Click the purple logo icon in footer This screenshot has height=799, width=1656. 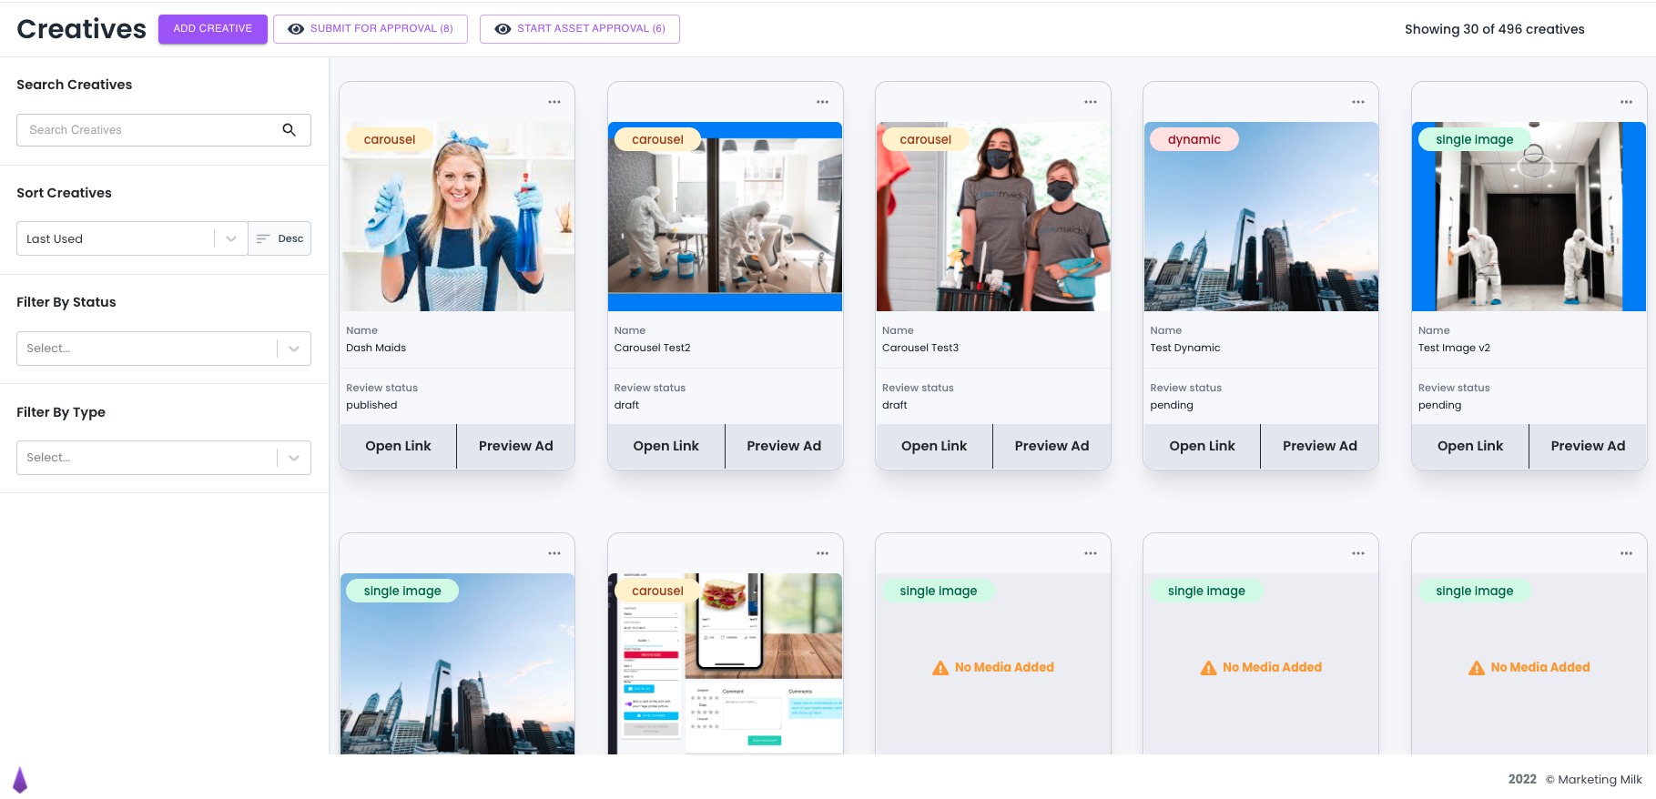[x=20, y=780]
